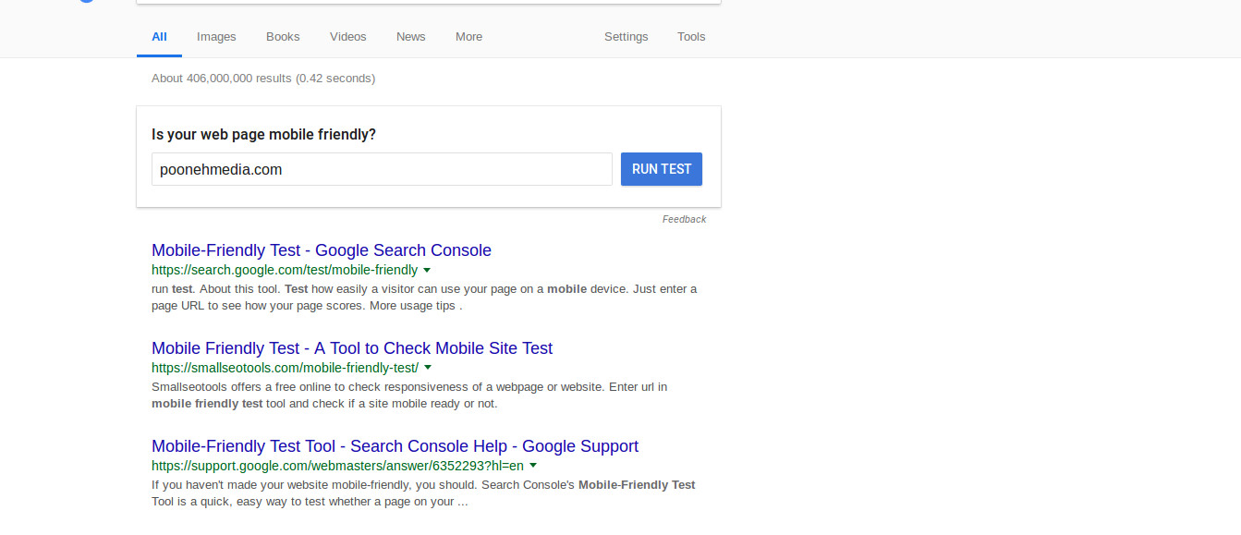The image size is (1241, 535).
Task: Open Mobile Friendly Test smallseotools result
Action: (352, 348)
